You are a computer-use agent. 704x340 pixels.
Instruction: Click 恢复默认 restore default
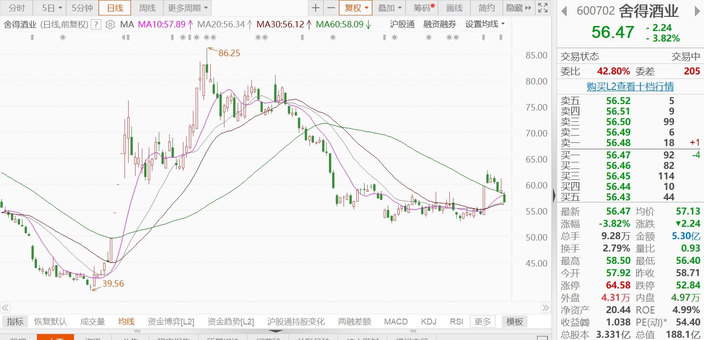pos(50,321)
